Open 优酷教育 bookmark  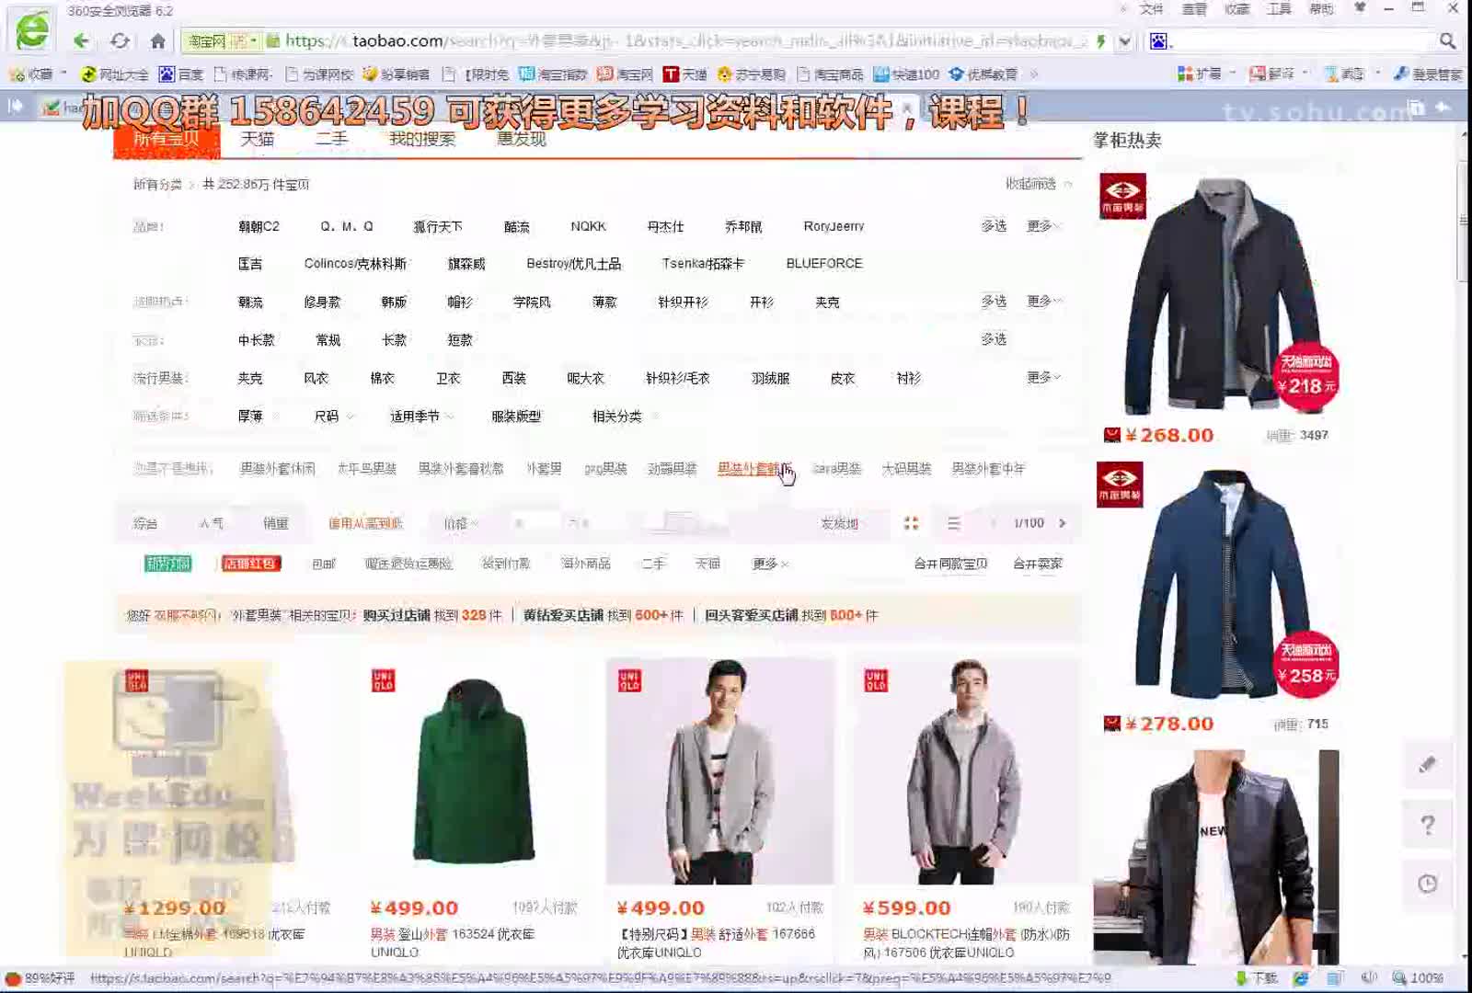(983, 74)
